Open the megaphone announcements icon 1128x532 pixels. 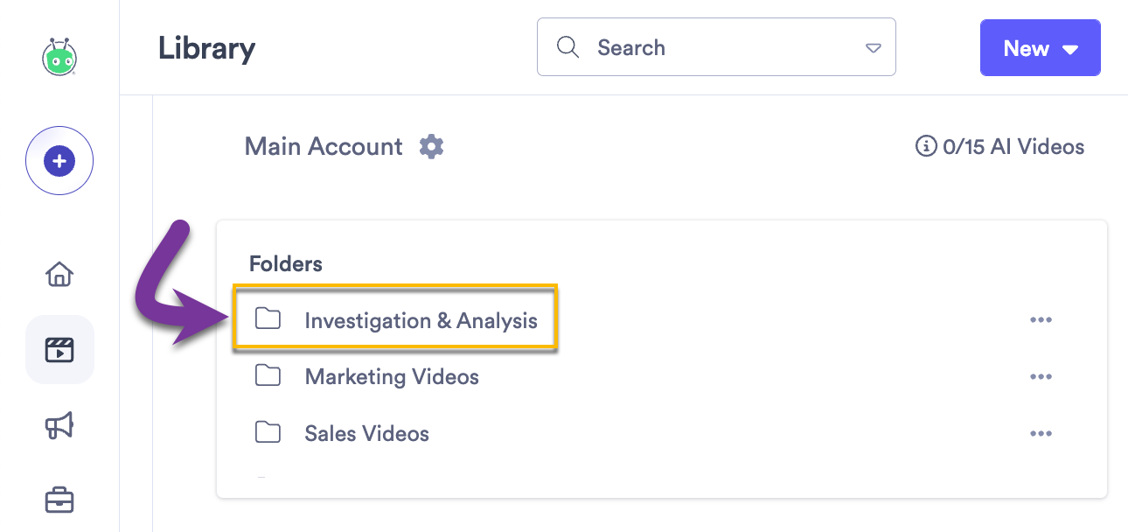[59, 425]
